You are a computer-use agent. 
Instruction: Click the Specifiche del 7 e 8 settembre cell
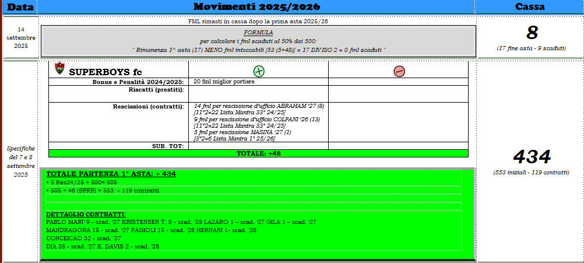pos(20,162)
